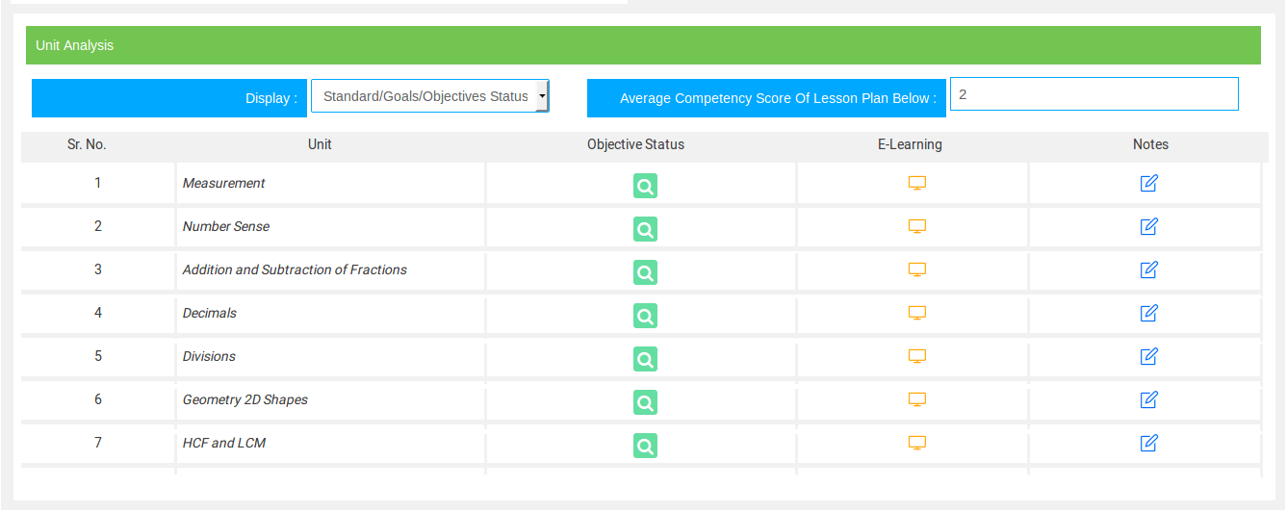Viewport: 1287px width, 512px height.
Task: Click the Average Competency Score input field
Action: click(x=1094, y=94)
